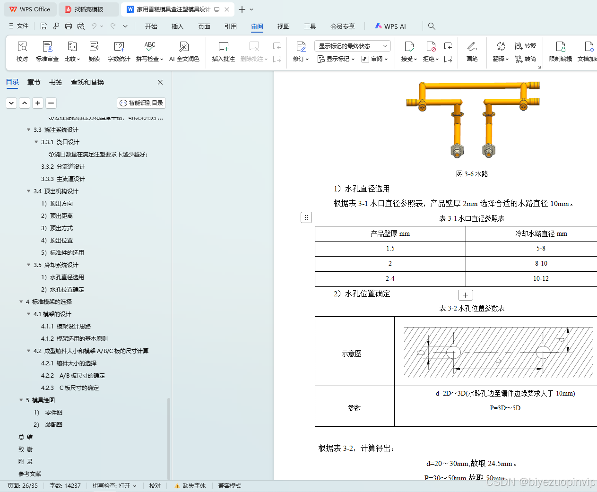Run 拼写检查 spell check

coord(149,52)
